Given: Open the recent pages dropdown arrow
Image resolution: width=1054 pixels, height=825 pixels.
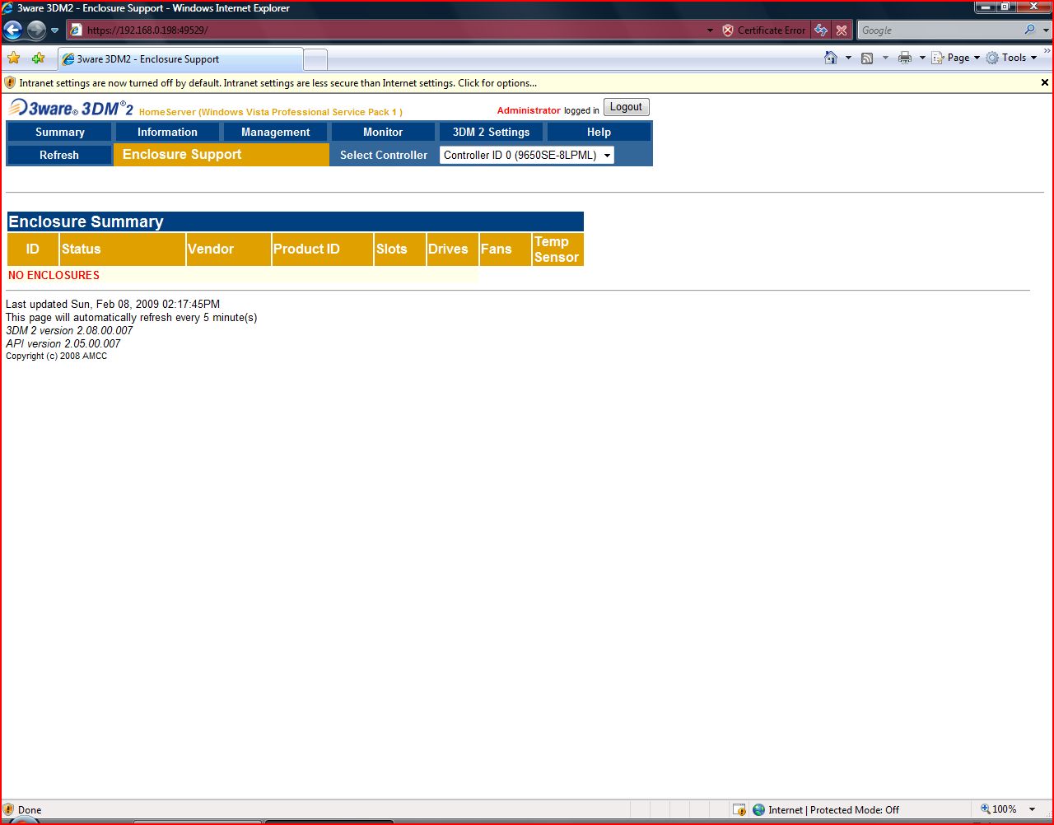Looking at the screenshot, I should click(54, 30).
